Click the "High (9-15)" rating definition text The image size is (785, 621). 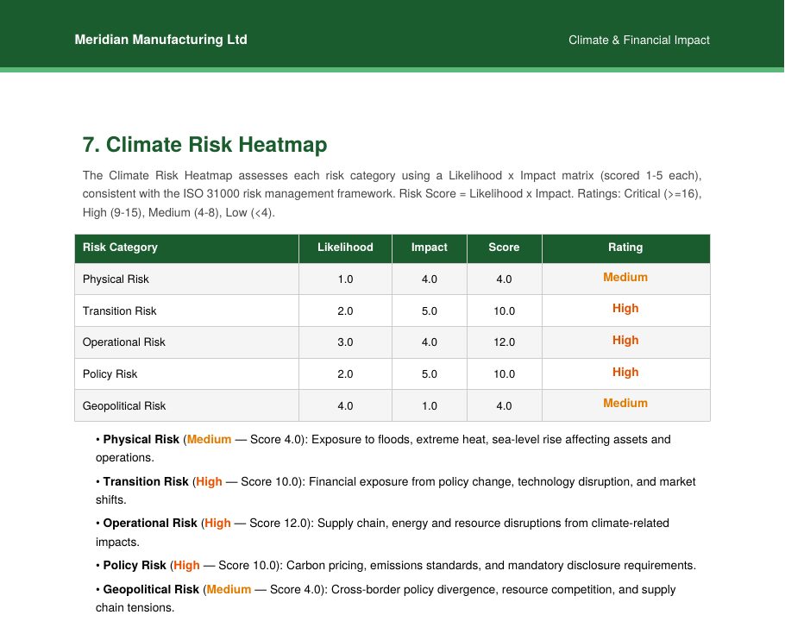(x=113, y=213)
